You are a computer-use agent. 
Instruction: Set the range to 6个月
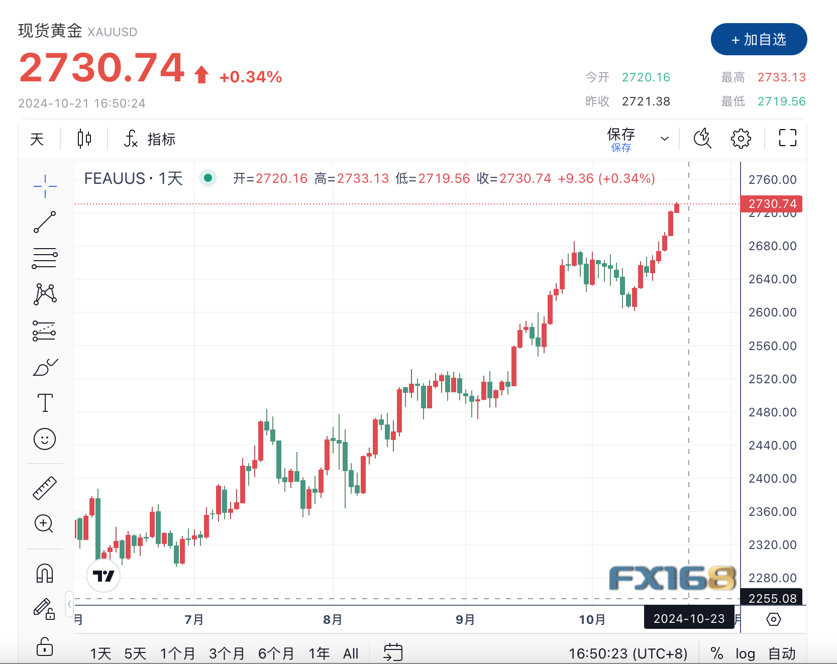click(276, 653)
